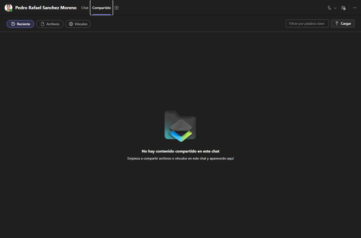This screenshot has height=238, width=361.
Task: Select the Compartido tab
Action: click(102, 8)
